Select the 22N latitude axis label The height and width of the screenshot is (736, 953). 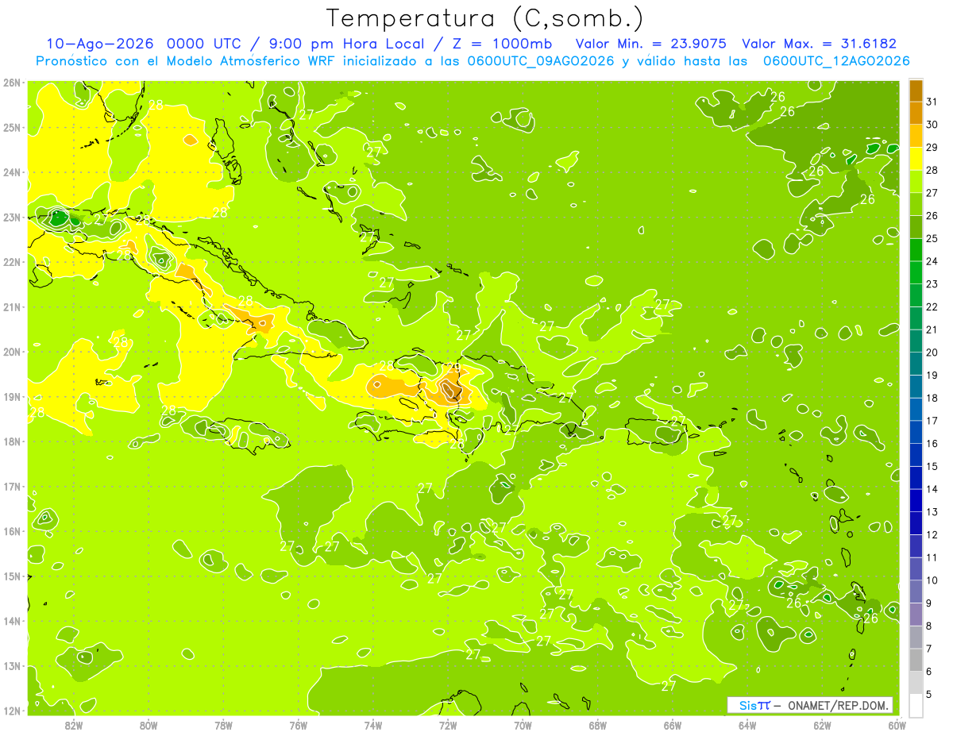pos(11,262)
